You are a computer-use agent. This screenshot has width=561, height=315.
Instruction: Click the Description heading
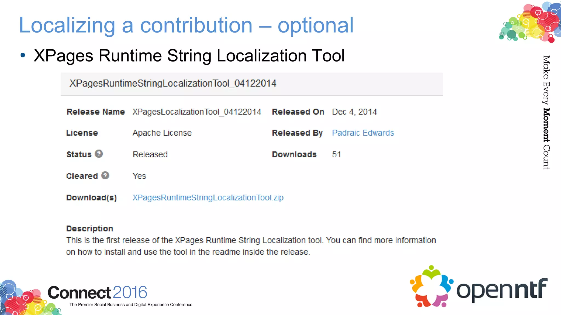pyautogui.click(x=90, y=229)
